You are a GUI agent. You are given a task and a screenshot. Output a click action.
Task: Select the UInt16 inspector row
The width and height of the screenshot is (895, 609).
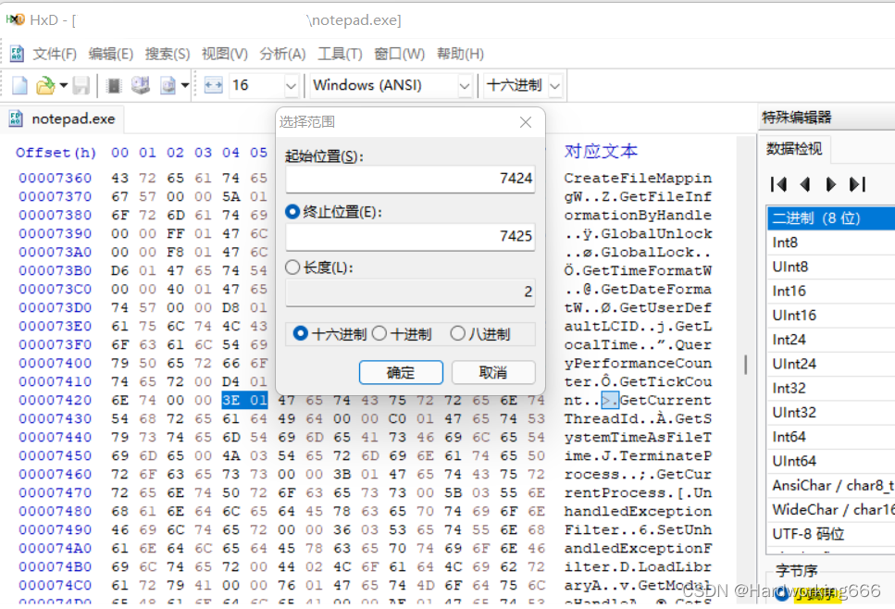tap(831, 316)
